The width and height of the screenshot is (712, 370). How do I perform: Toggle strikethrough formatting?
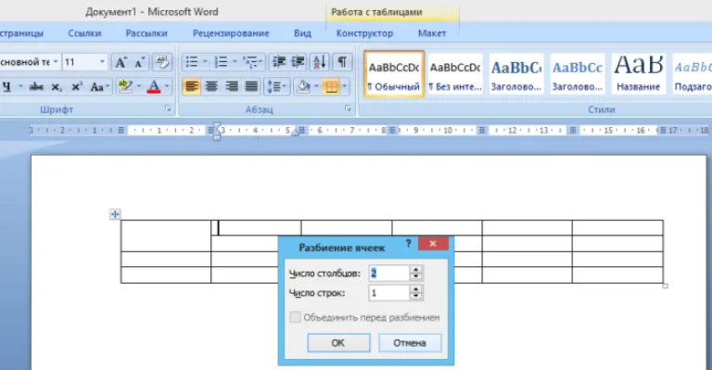pyautogui.click(x=36, y=86)
